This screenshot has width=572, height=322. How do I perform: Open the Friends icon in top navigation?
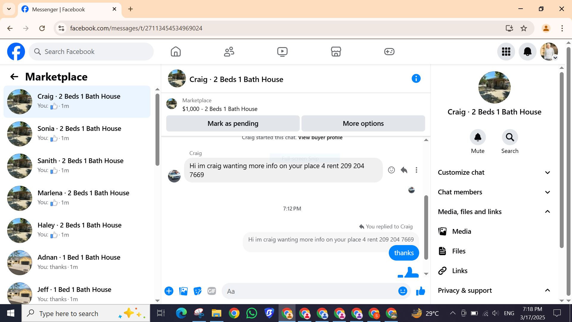[229, 52]
